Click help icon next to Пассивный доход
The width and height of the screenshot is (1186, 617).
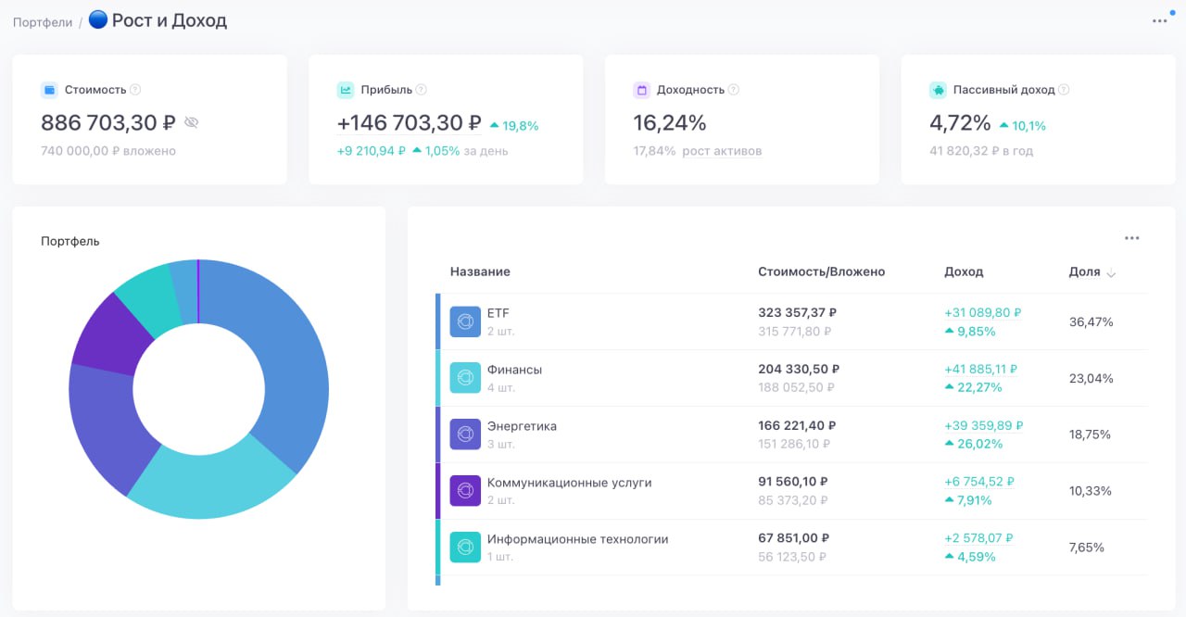tap(1064, 90)
